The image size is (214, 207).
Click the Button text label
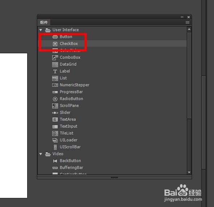[66, 37]
